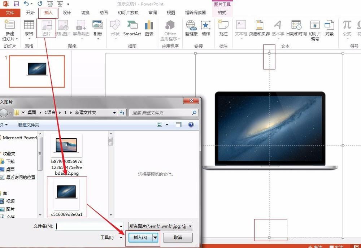Switch to the 设计 ribbon tab
This screenshot has height=248, width=361.
pyautogui.click(x=66, y=13)
